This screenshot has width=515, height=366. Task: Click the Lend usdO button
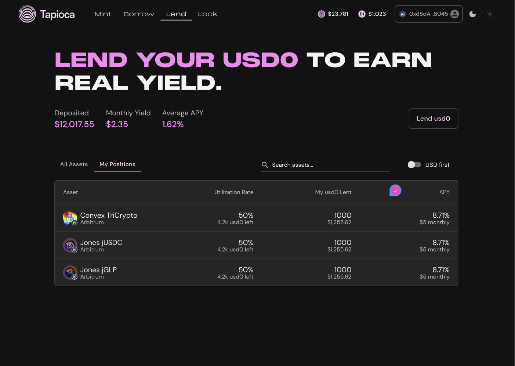click(x=434, y=119)
